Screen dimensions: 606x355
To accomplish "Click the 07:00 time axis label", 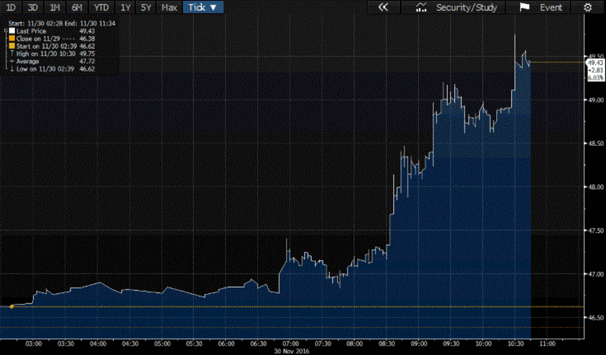I will (290, 344).
